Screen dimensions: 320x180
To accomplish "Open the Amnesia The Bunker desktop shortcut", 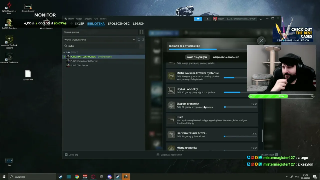I will click(x=9, y=58).
